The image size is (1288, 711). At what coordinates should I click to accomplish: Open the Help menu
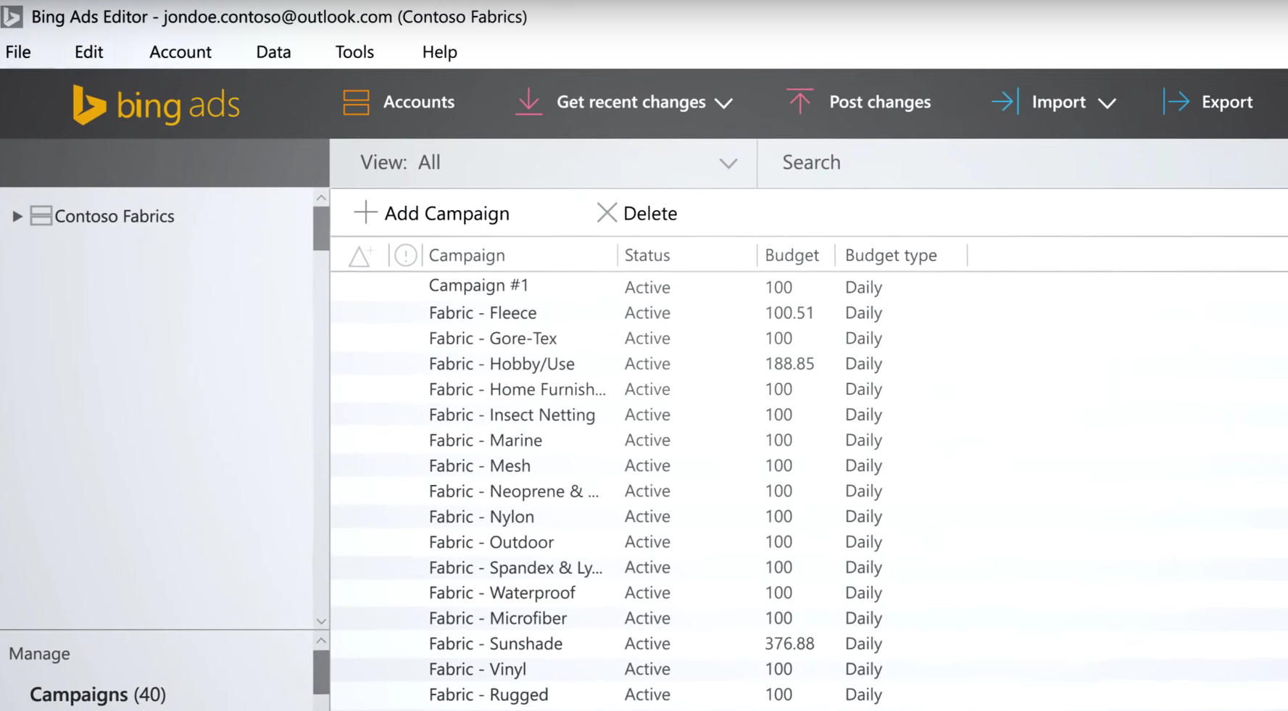tap(439, 52)
